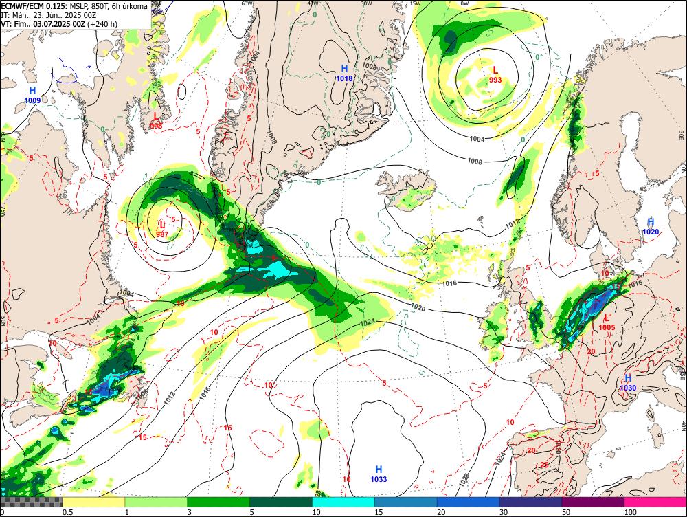Click the high pressure label 'H 1030'
Screen dimensions: 687x517
pos(628,382)
